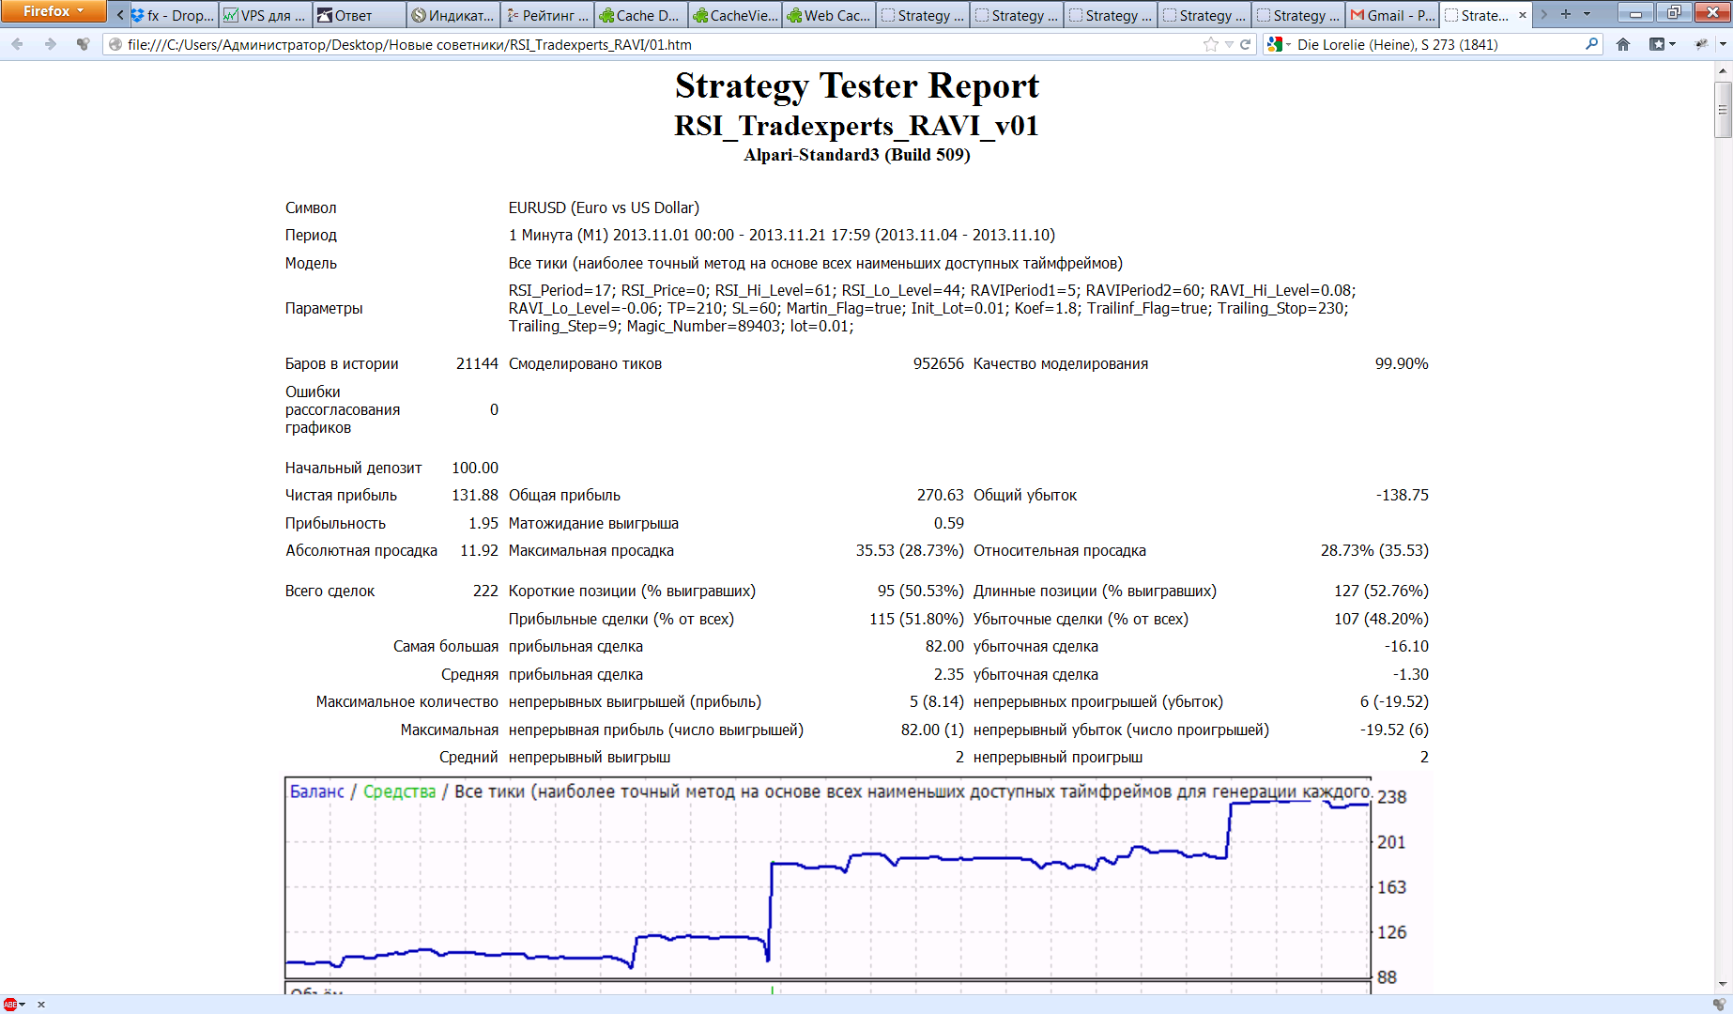This screenshot has height=1014, width=1733.
Task: Click the scrollbar up arrow
Action: pos(1723,71)
